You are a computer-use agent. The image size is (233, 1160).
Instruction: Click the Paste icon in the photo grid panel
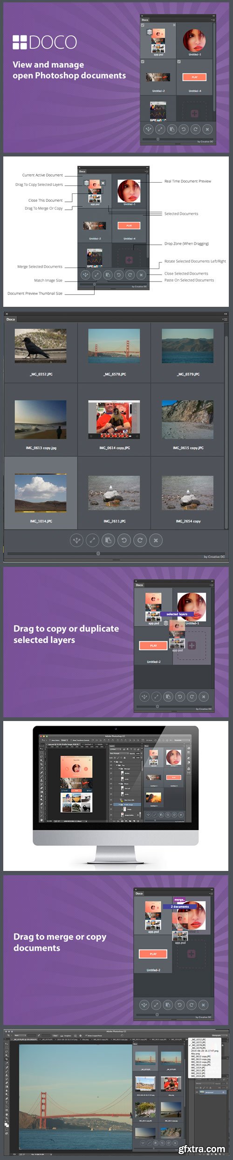coord(108,540)
